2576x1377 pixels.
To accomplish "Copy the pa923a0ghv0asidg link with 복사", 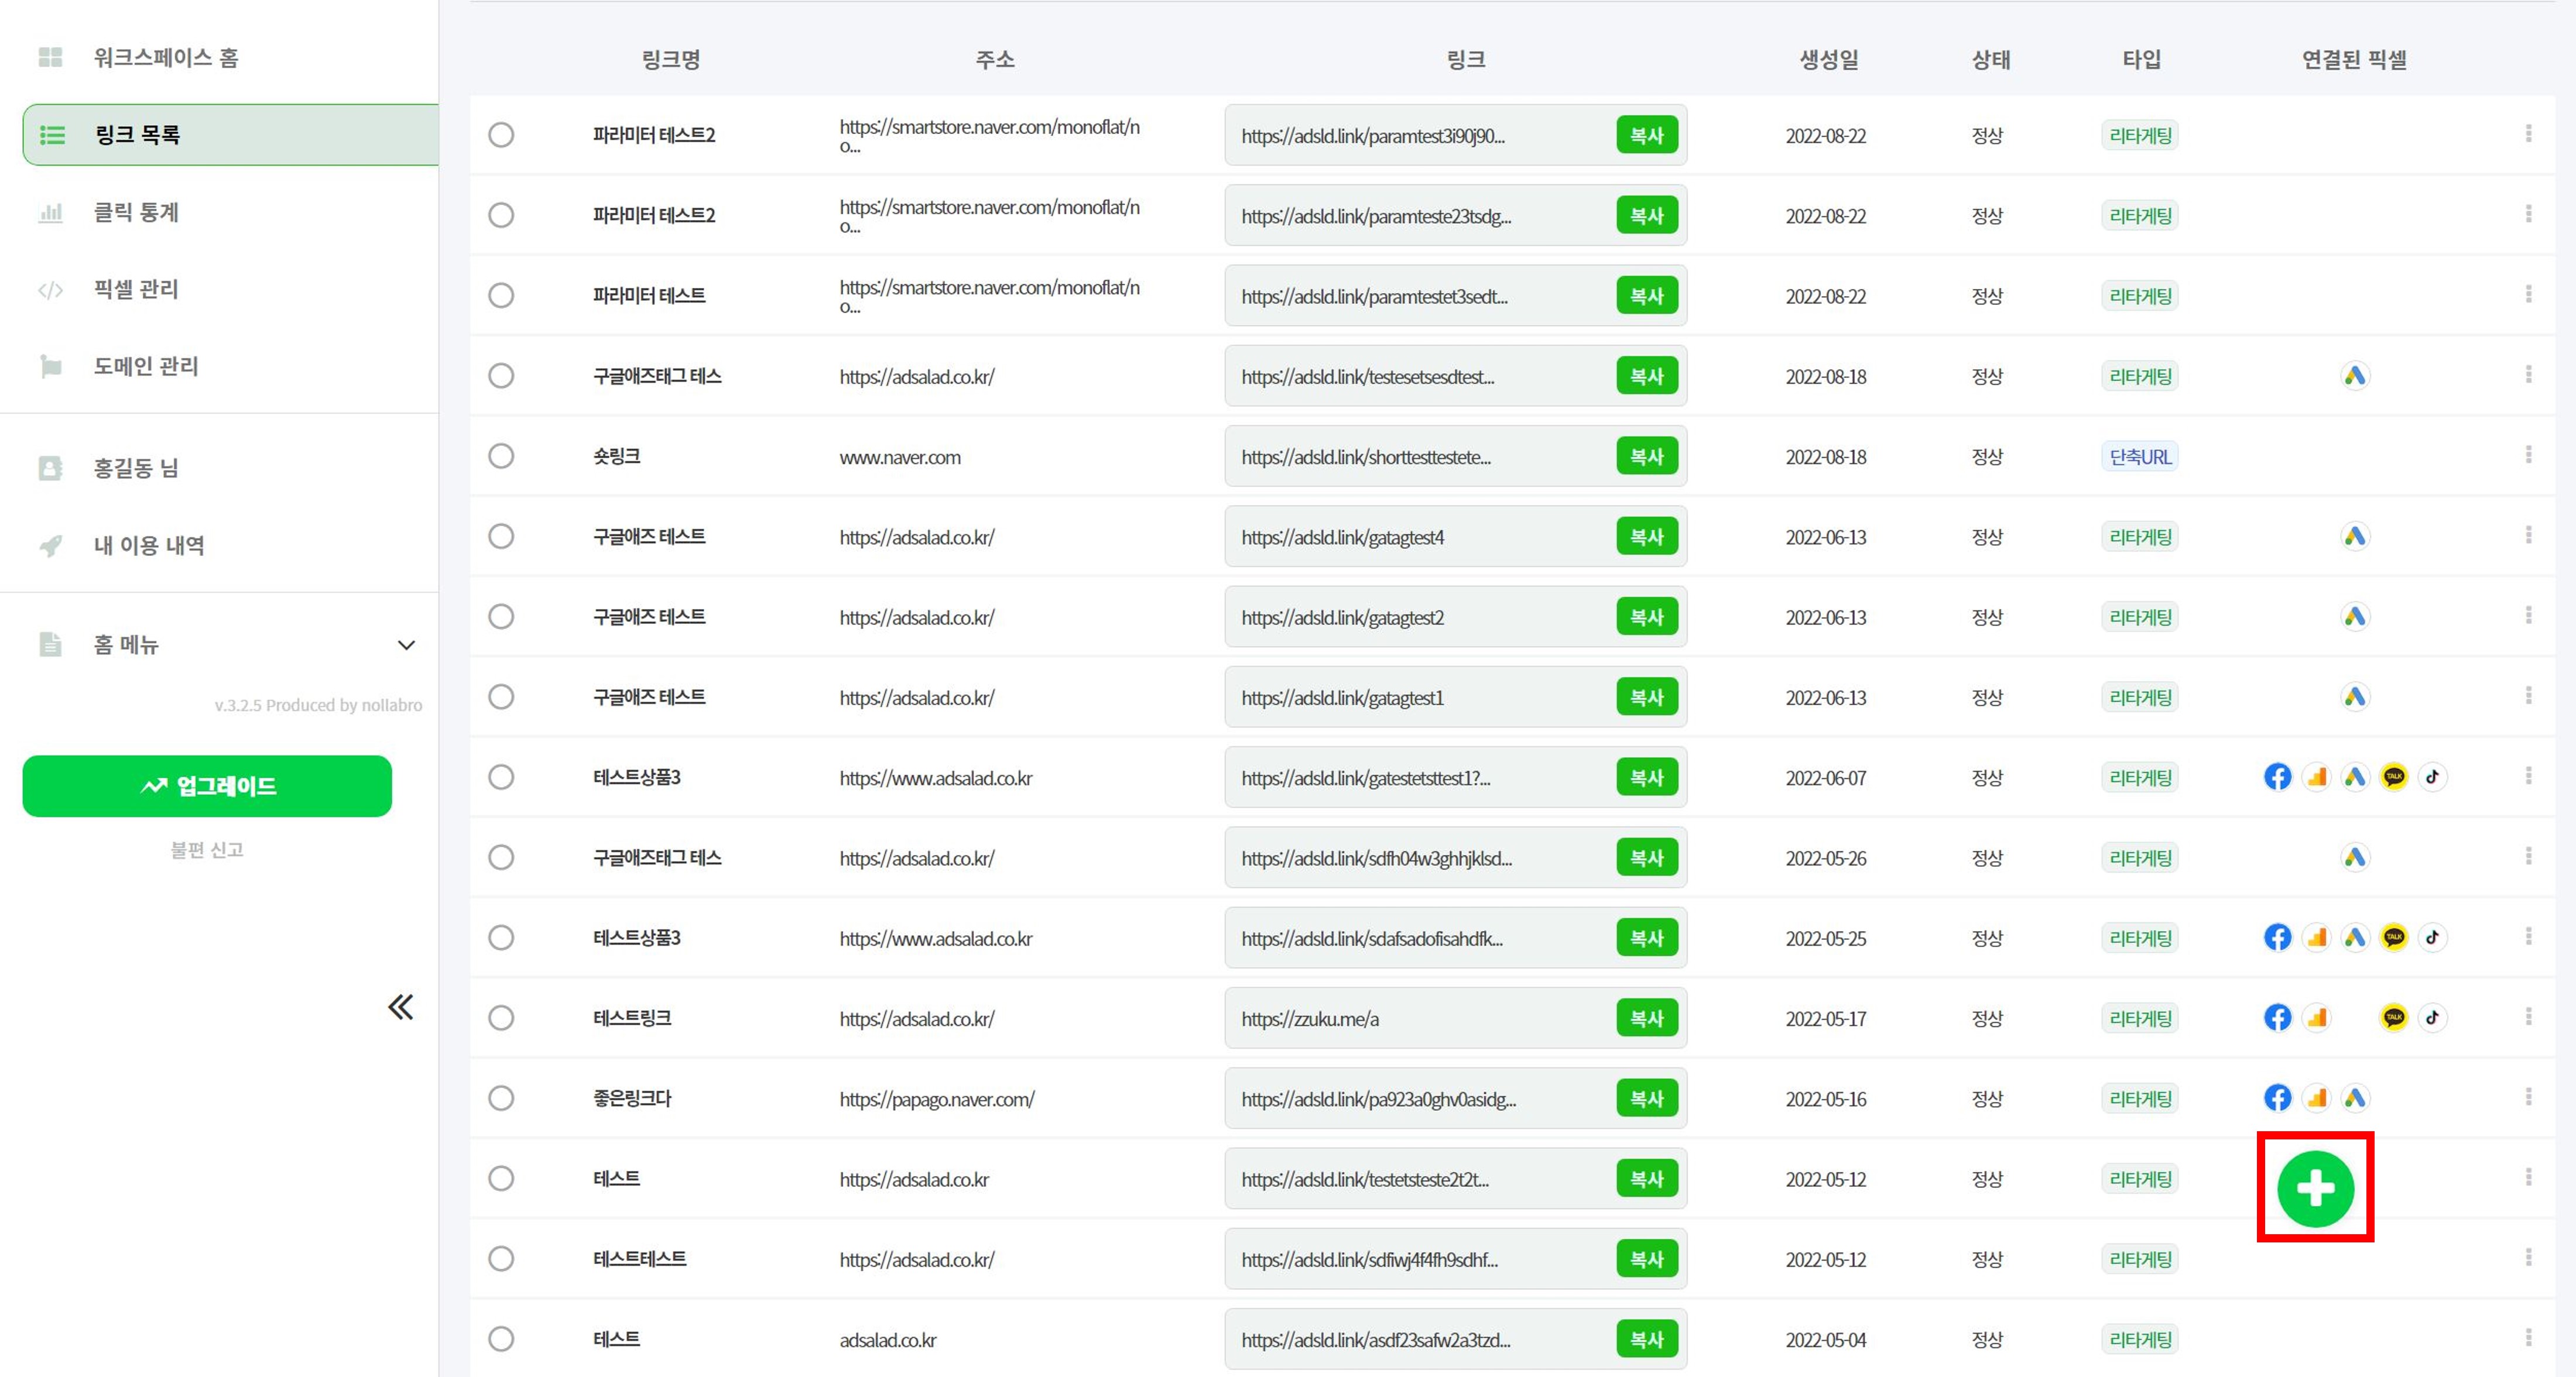I will (1646, 1098).
